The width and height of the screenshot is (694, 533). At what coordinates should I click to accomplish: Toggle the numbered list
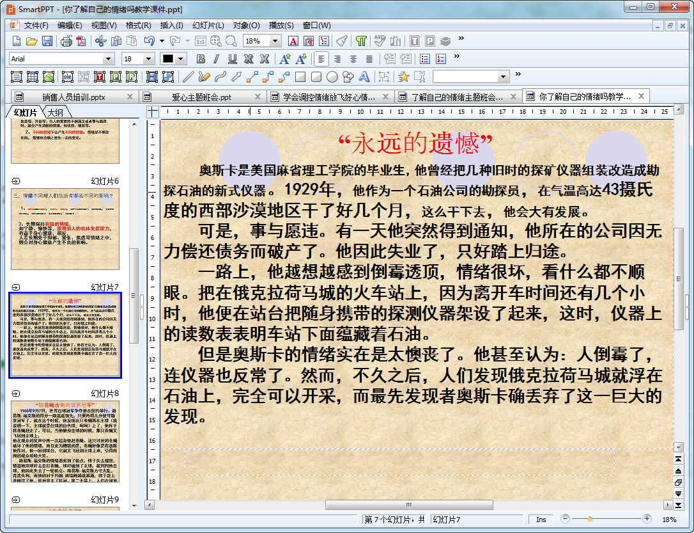tap(441, 59)
